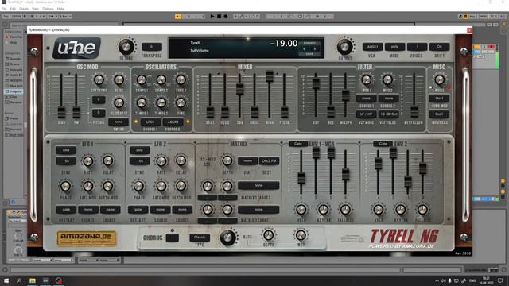Screen dimensions: 509x286
Task: Click the Env 1 Velocity knob
Action: 301,210
